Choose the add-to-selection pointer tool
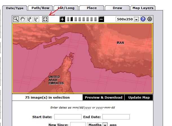The width and height of the screenshot is (172, 126). point(29,19)
